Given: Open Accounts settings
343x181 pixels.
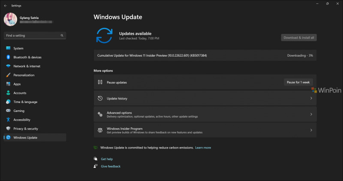Looking at the screenshot, I should click(x=35, y=93).
